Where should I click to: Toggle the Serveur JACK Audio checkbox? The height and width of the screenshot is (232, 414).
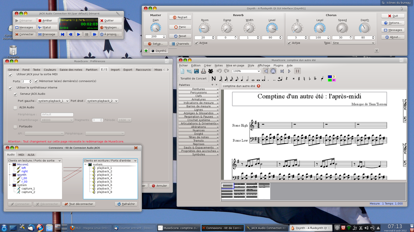(x=16, y=94)
